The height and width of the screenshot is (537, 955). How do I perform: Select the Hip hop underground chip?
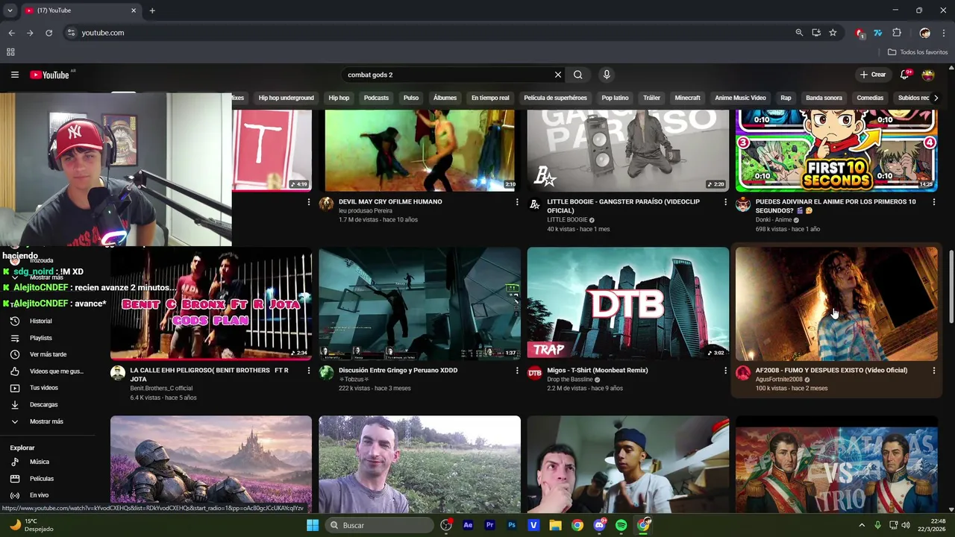pyautogui.click(x=286, y=98)
